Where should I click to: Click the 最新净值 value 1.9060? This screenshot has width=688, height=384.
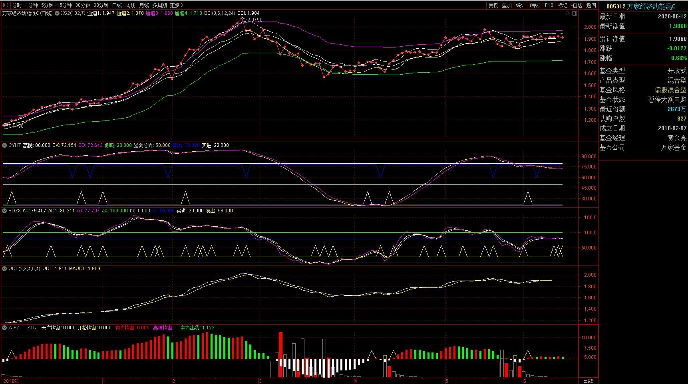click(x=678, y=26)
